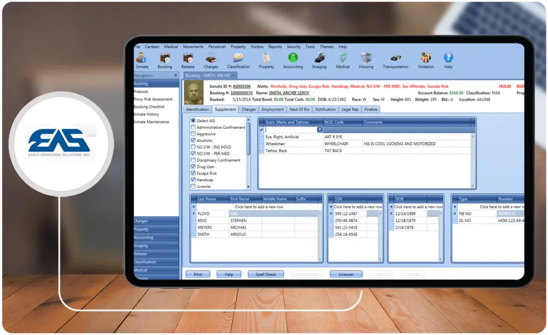Open Inmate History in navigation
The width and height of the screenshot is (548, 335).
pos(146,114)
